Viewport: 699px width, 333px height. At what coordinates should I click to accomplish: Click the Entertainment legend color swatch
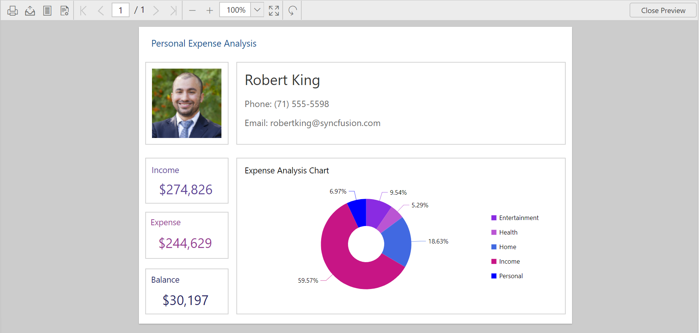coord(494,218)
